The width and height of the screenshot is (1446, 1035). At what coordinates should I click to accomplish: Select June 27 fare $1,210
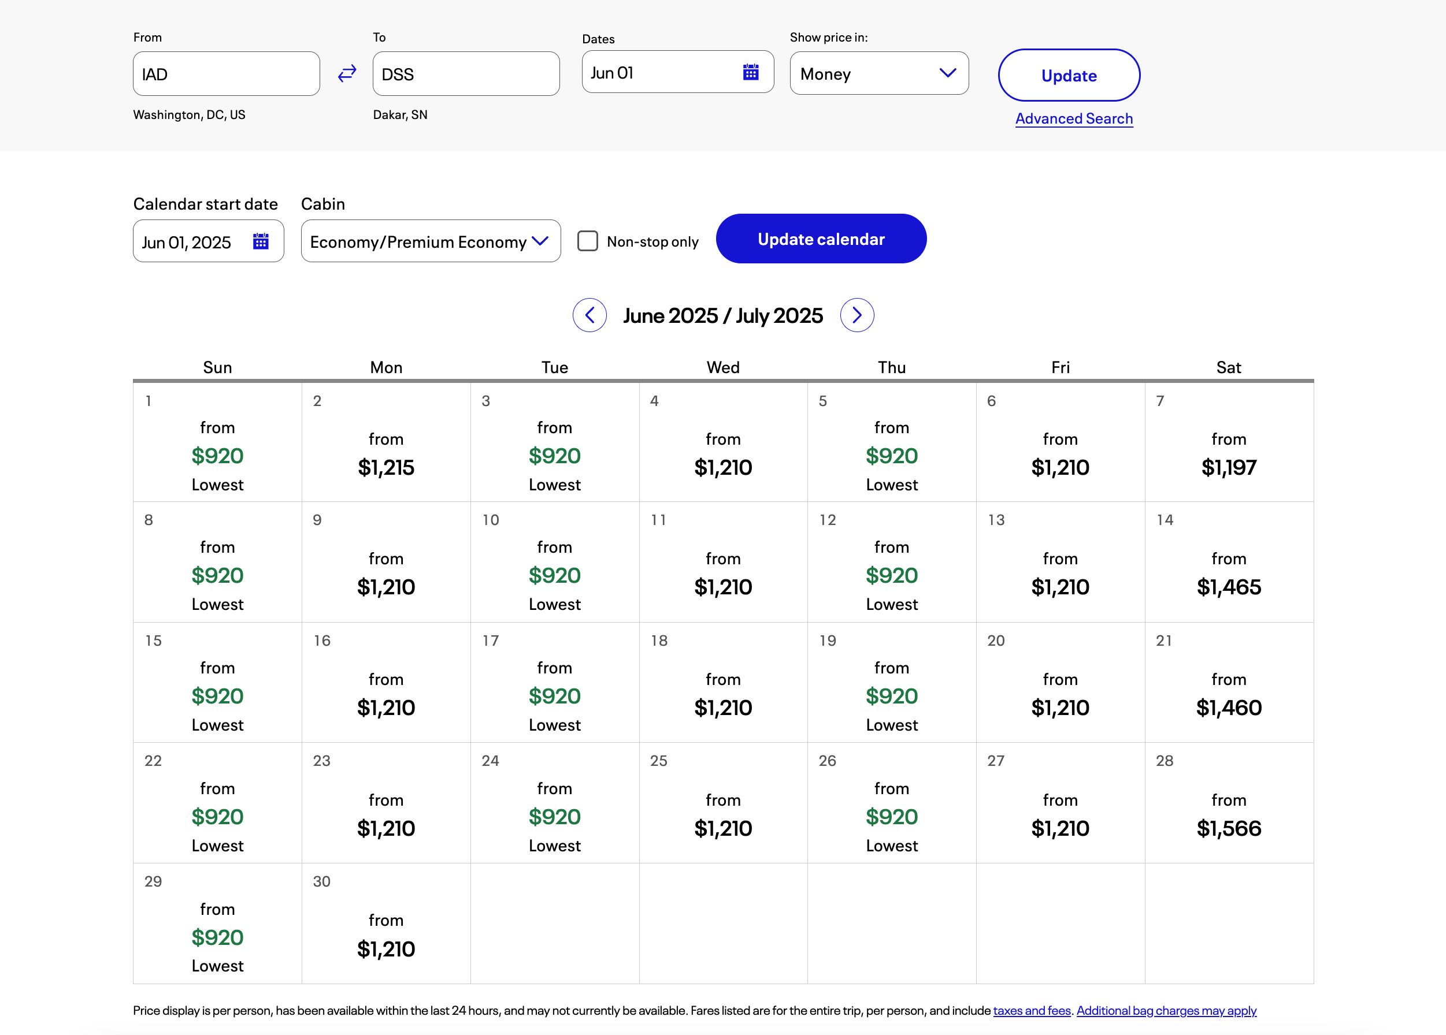pos(1061,803)
